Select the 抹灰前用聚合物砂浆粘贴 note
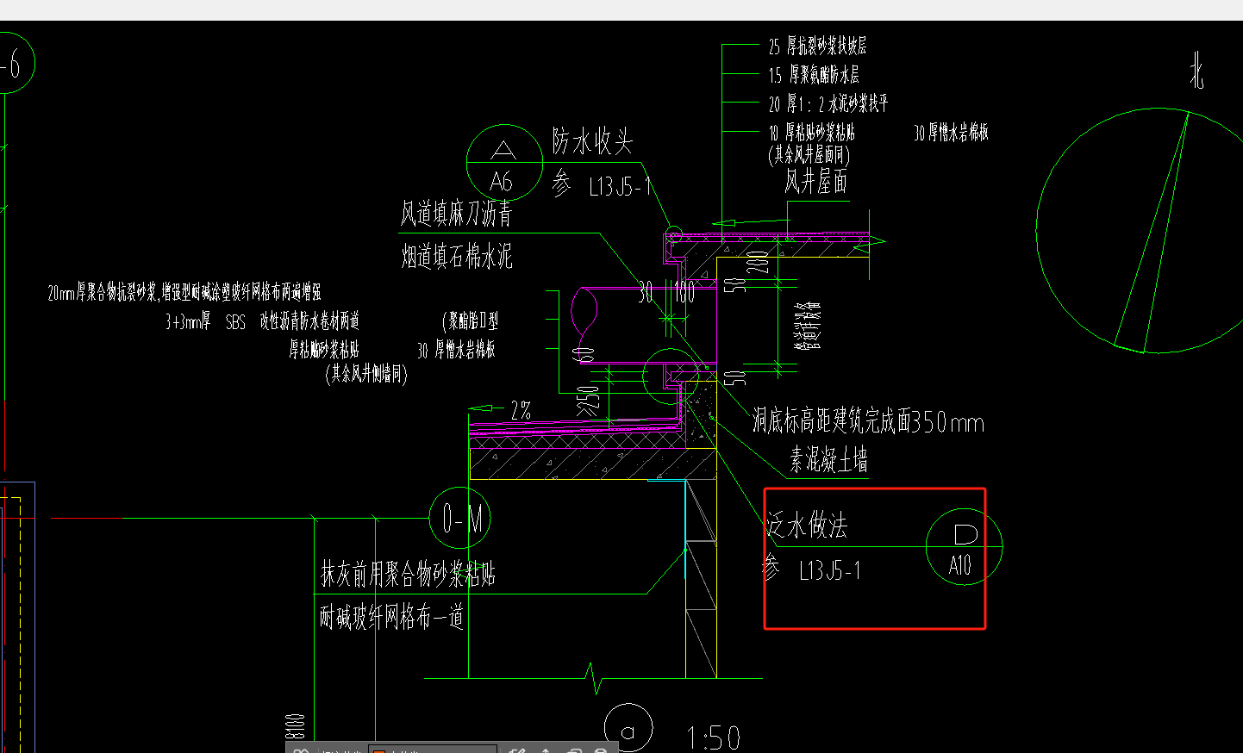 pos(408,574)
